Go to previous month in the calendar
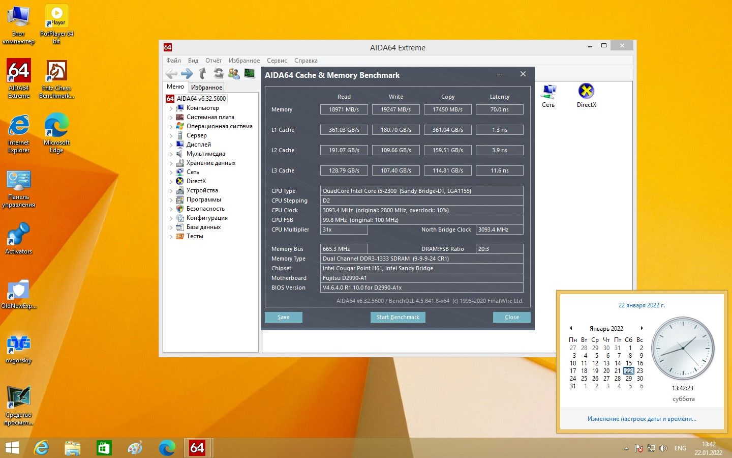The width and height of the screenshot is (732, 458). [571, 328]
